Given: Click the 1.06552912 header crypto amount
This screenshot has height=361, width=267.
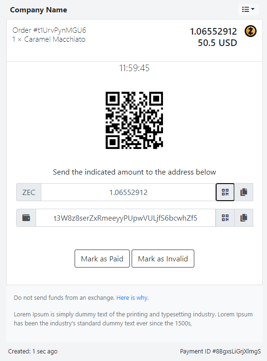Looking at the screenshot, I should coord(213,31).
